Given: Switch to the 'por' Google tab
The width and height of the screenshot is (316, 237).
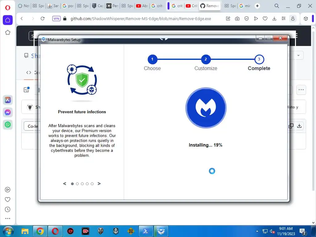Looking at the screenshot, I should coord(68,6).
